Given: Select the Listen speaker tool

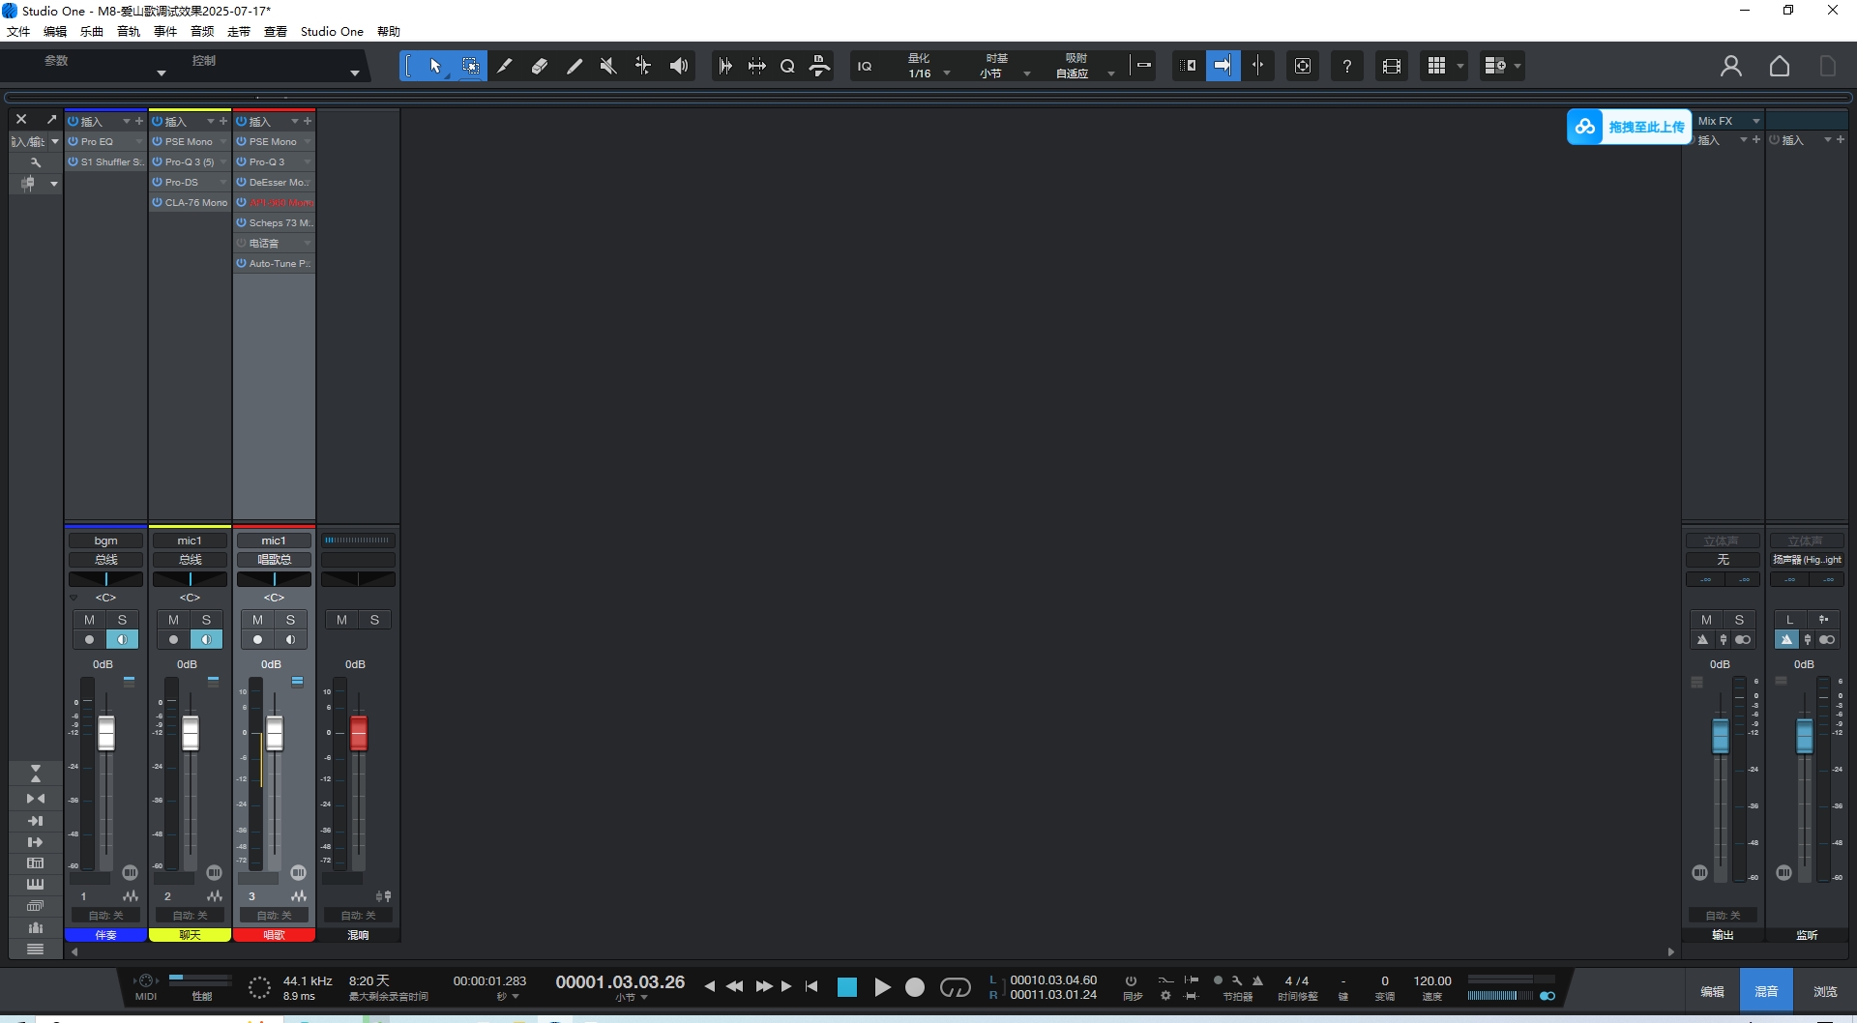Looking at the screenshot, I should pyautogui.click(x=679, y=66).
